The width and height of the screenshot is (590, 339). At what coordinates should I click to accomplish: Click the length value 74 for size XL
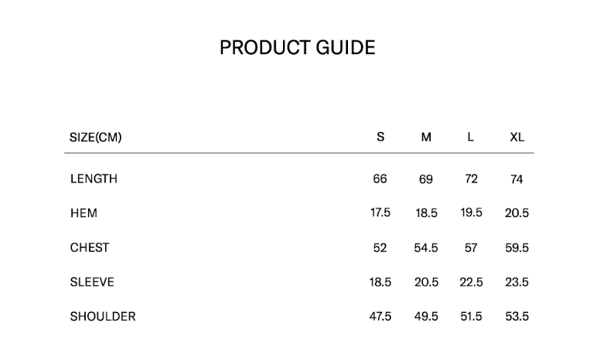coord(517,180)
